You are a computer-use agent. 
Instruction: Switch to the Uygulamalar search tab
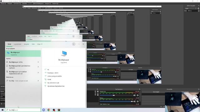tap(17, 44)
